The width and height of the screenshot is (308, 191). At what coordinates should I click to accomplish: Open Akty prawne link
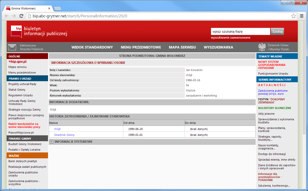(x=266, y=114)
